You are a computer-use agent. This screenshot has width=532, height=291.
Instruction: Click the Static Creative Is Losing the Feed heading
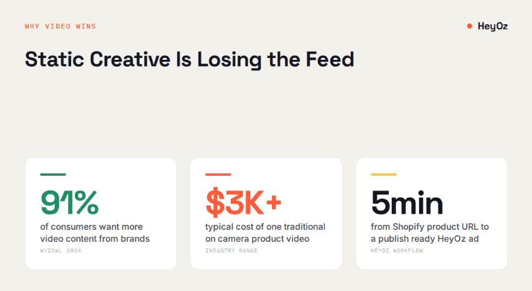[190, 59]
